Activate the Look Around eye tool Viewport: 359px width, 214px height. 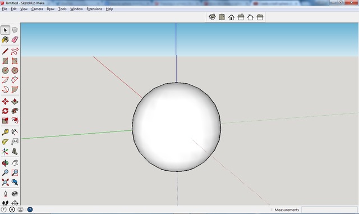pos(15,194)
